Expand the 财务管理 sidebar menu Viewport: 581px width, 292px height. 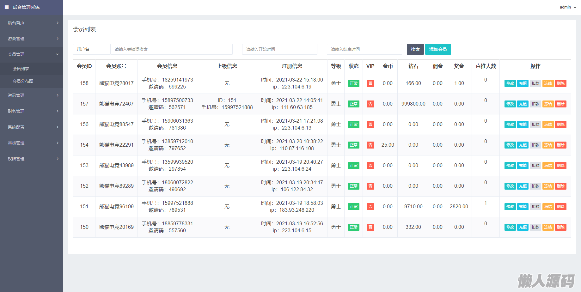[x=32, y=111]
